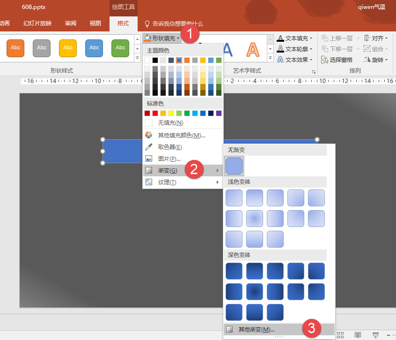This screenshot has height=340, width=396.
Task: Pick orange theme color swatch
Action: click(x=187, y=60)
